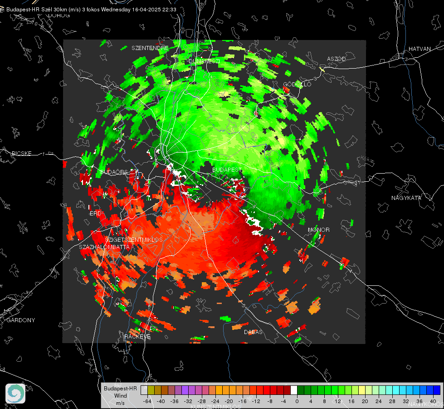
Task: Click the timestamp 'Wednesday 16-04-2025 22:33'
Action: click(138, 10)
